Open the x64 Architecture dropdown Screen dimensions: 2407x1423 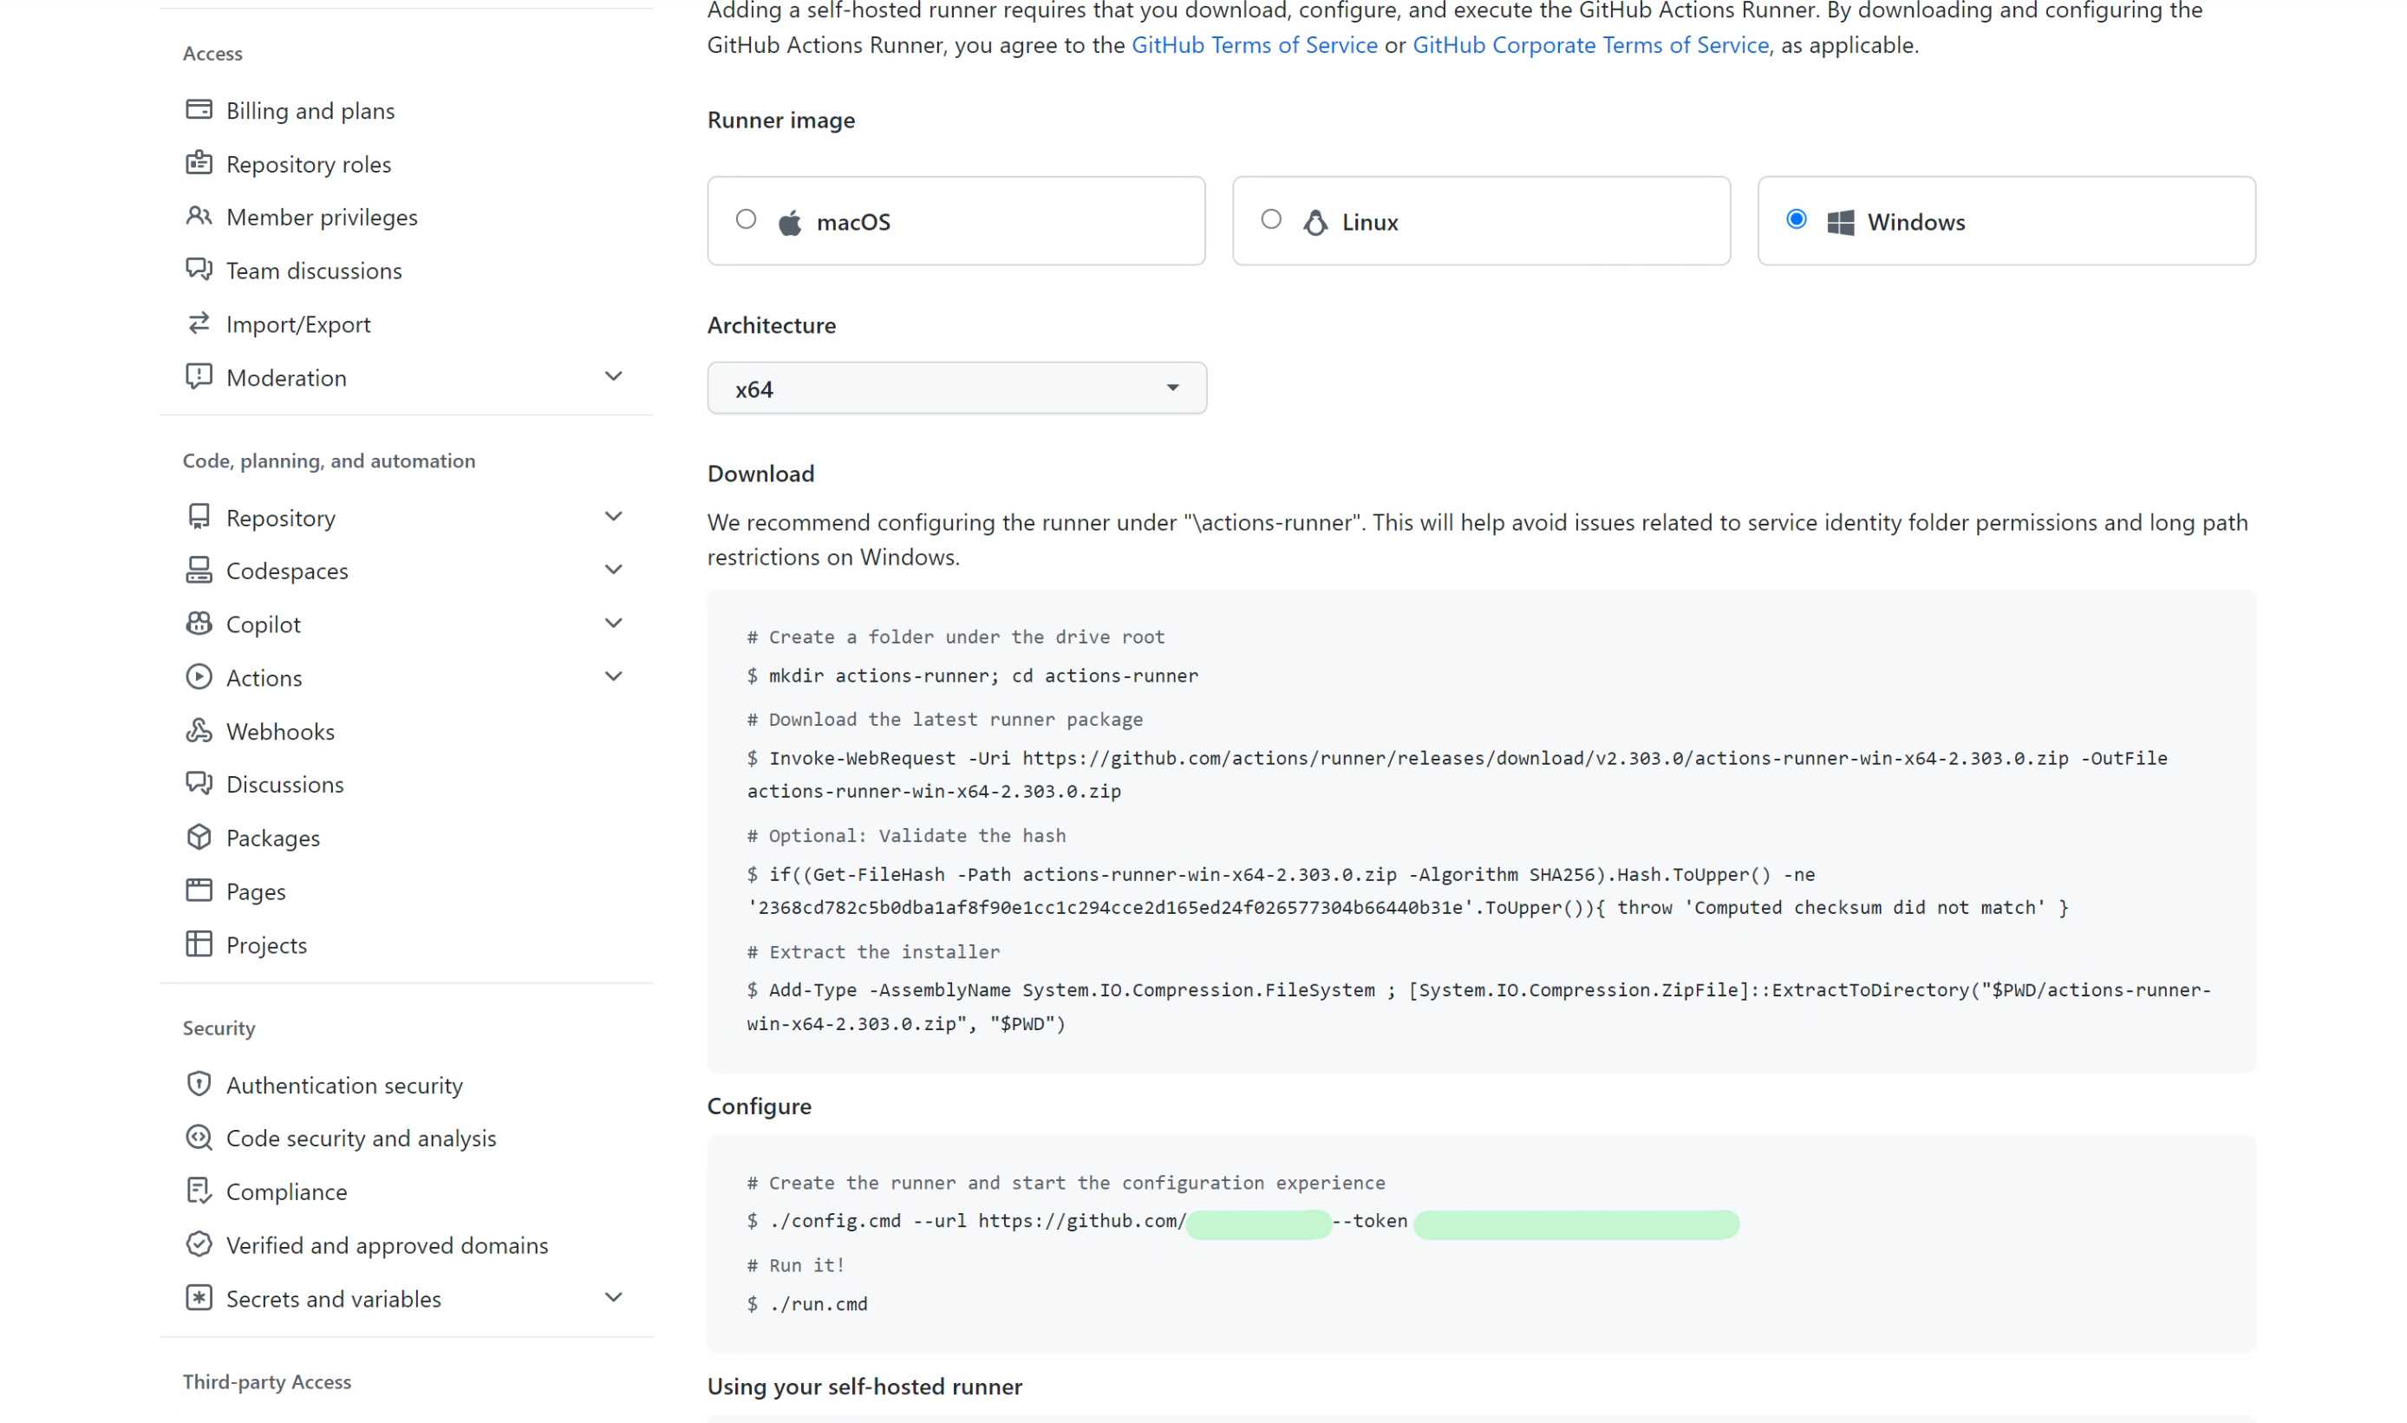956,388
